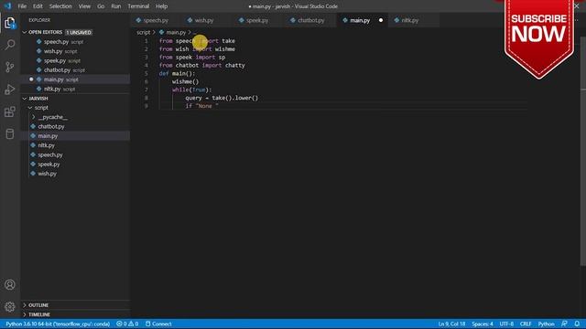Select wish.py in Open Editors list
This screenshot has height=329, width=586.
[x=75, y=51]
